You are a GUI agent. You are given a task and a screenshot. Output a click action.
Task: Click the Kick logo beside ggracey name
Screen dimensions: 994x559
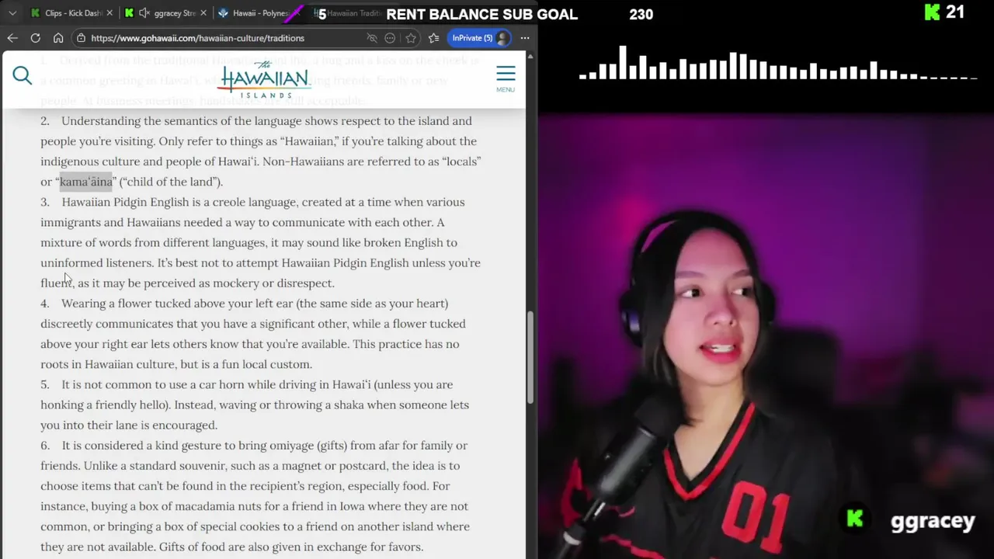click(855, 519)
